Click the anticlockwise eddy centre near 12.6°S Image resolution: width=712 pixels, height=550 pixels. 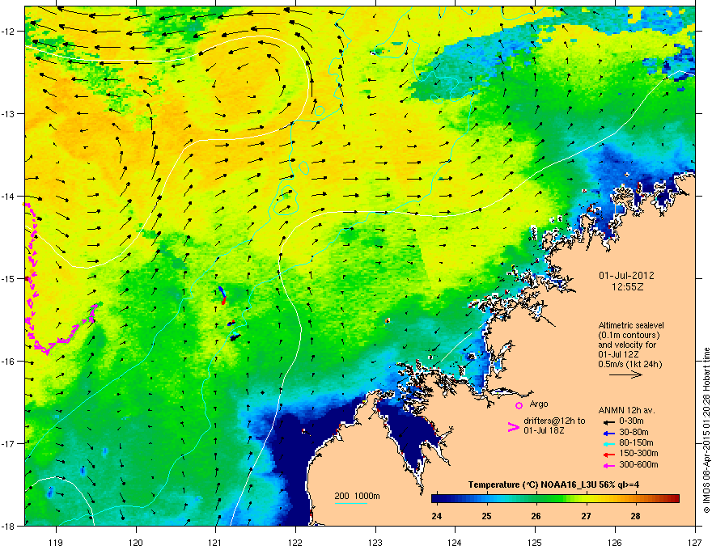248,82
